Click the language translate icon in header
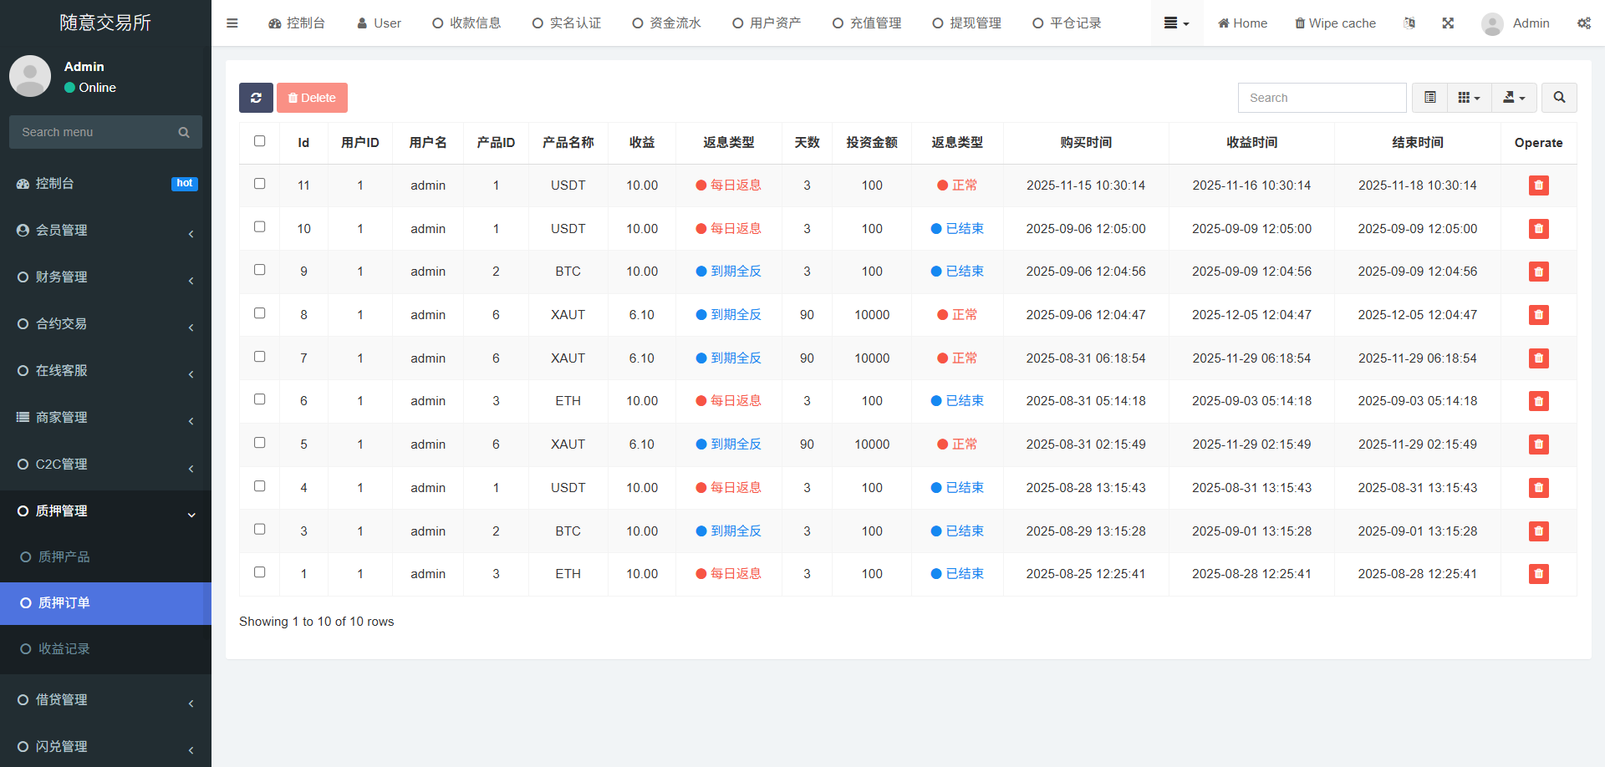The image size is (1605, 767). [1409, 23]
